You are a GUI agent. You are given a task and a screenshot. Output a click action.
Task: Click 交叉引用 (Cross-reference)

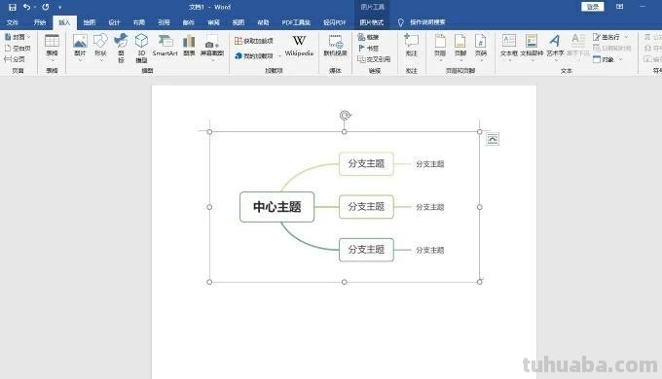(x=374, y=59)
